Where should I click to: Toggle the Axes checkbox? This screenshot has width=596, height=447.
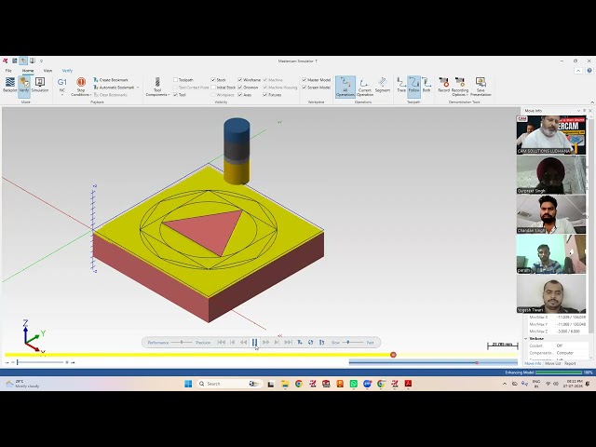(240, 95)
